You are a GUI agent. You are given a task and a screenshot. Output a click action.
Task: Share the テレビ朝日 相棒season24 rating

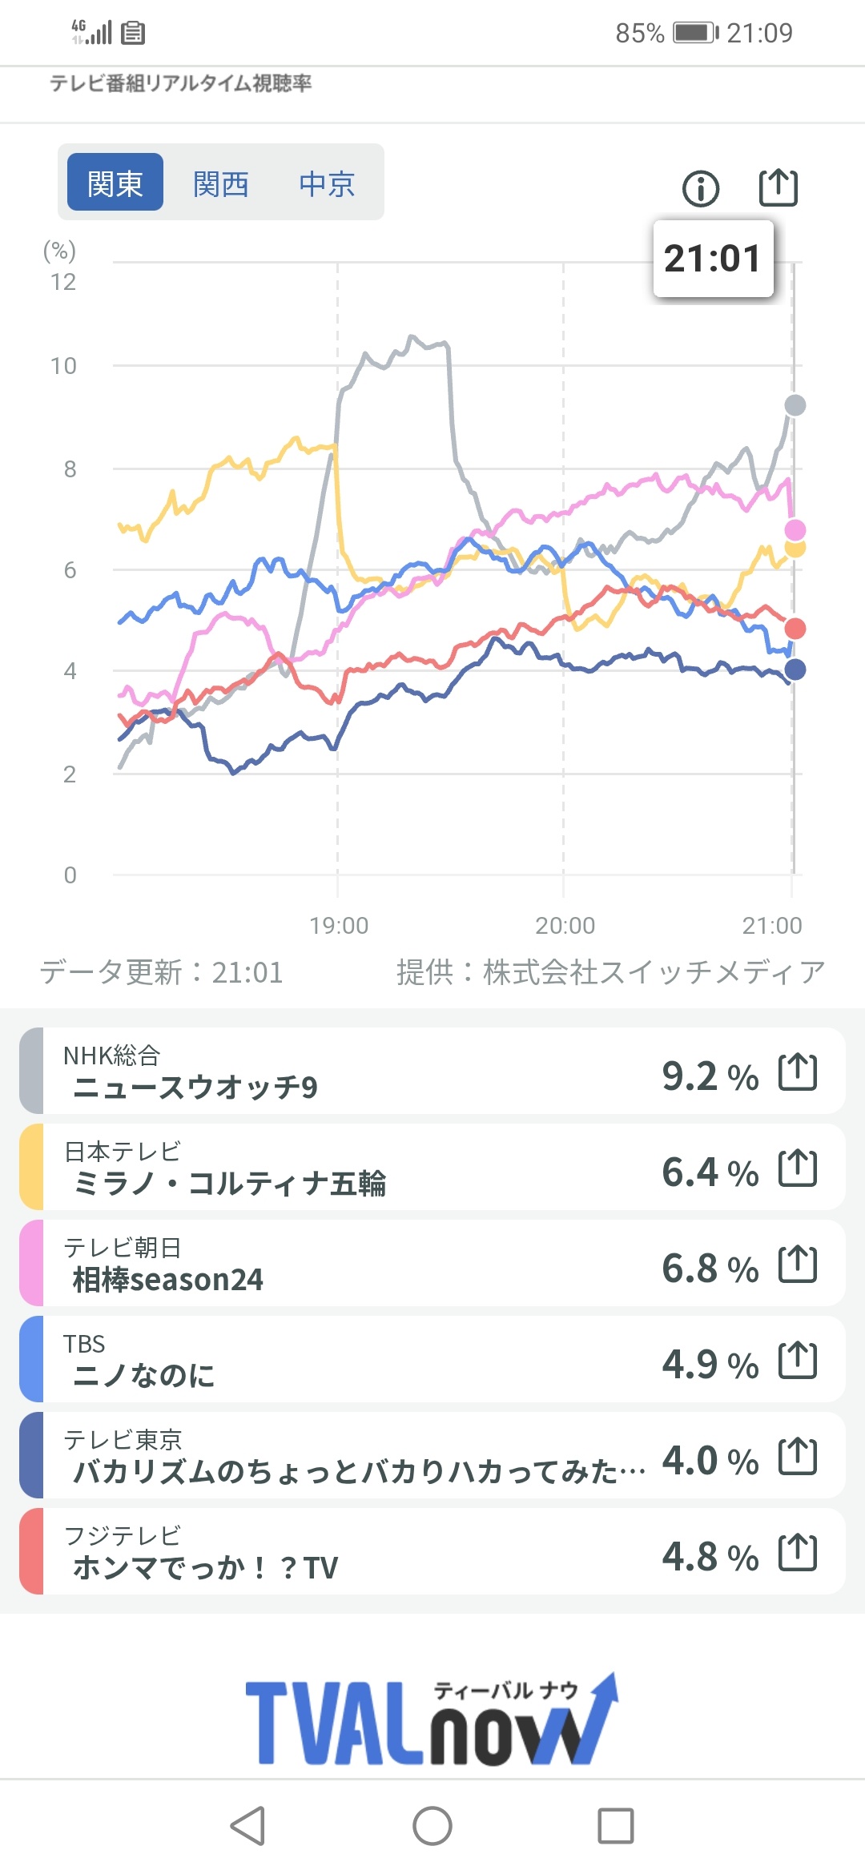click(798, 1265)
